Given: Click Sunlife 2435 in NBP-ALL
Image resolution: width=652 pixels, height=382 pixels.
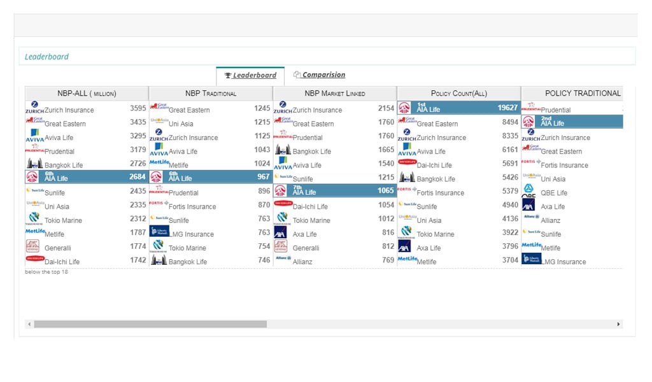Looking at the screenshot, I should click(87, 191).
